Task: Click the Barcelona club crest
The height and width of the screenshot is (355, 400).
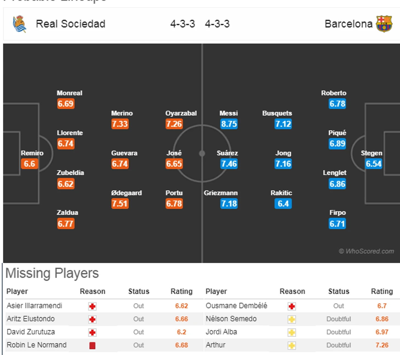Action: pos(384,24)
